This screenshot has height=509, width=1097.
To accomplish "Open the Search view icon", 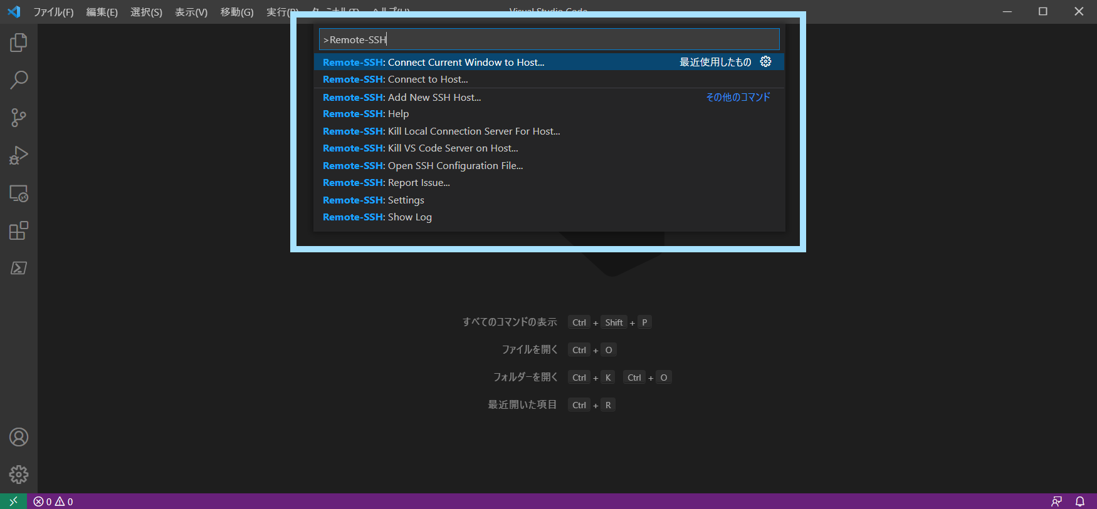I will pos(19,80).
